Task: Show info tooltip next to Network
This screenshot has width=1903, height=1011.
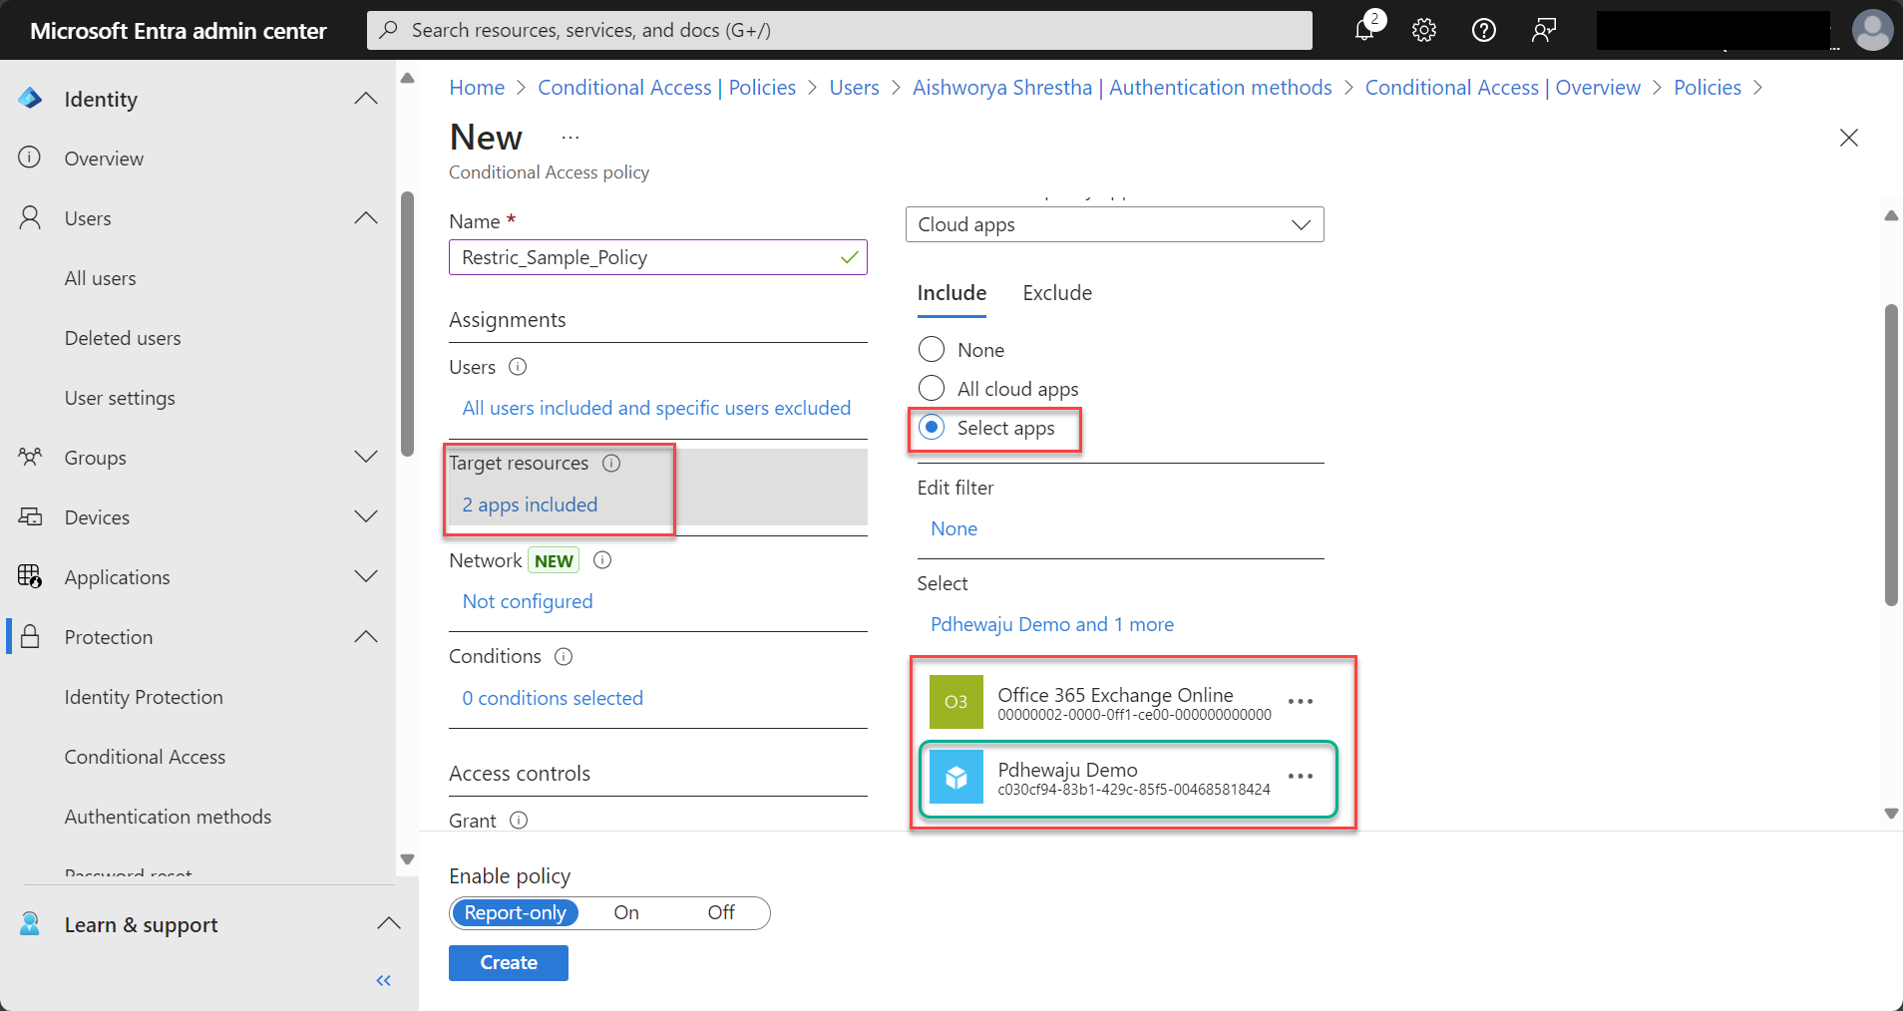Action: click(x=602, y=560)
